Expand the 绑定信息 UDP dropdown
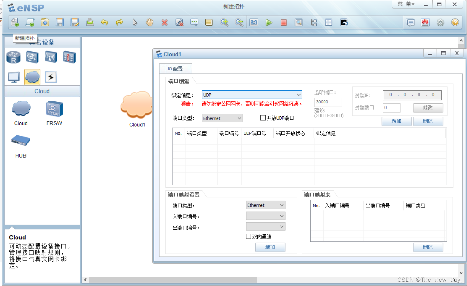This screenshot has width=467, height=286. tap(252, 95)
